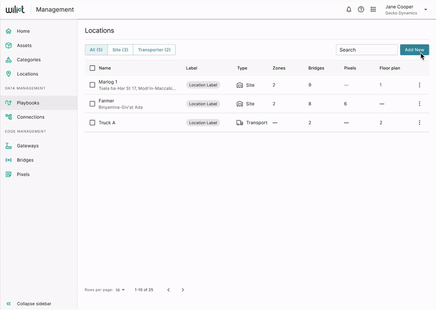Open Gateways in the sidebar

pyautogui.click(x=28, y=146)
